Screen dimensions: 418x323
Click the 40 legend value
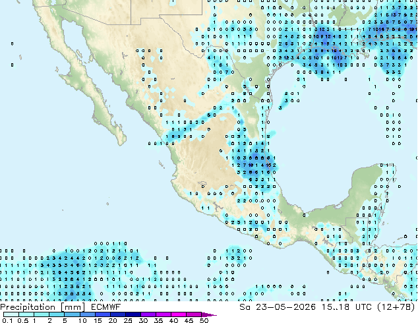[x=173, y=320]
